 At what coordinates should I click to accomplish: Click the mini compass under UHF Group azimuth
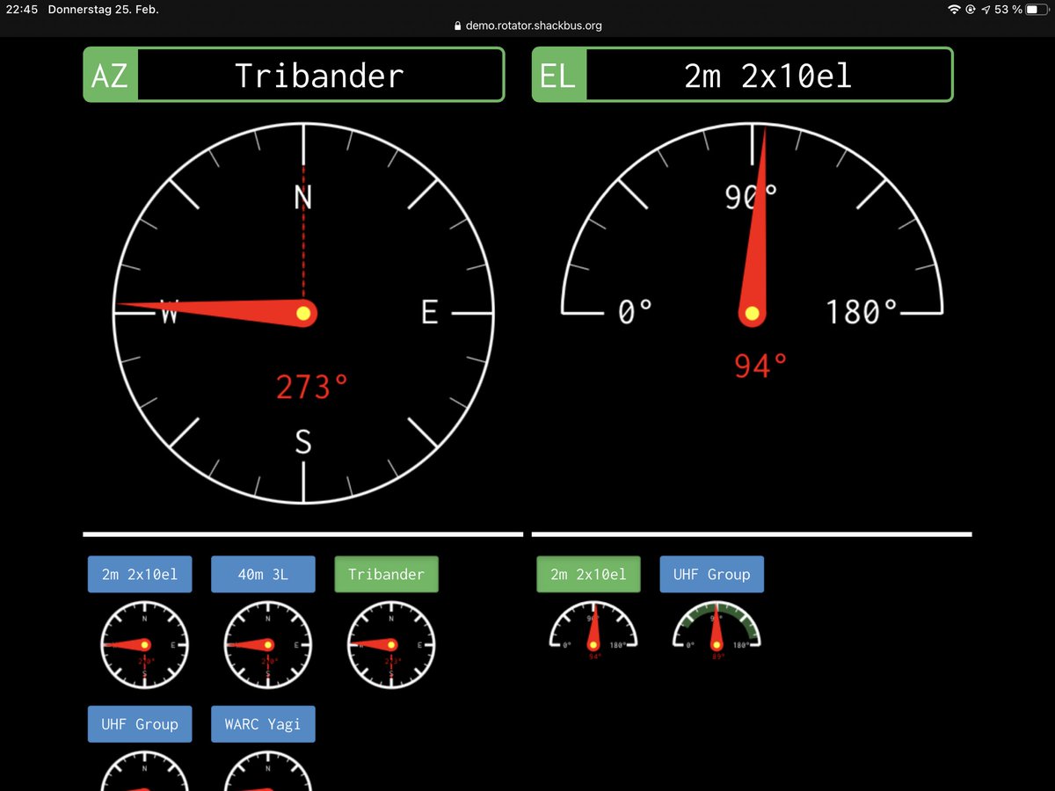click(144, 771)
